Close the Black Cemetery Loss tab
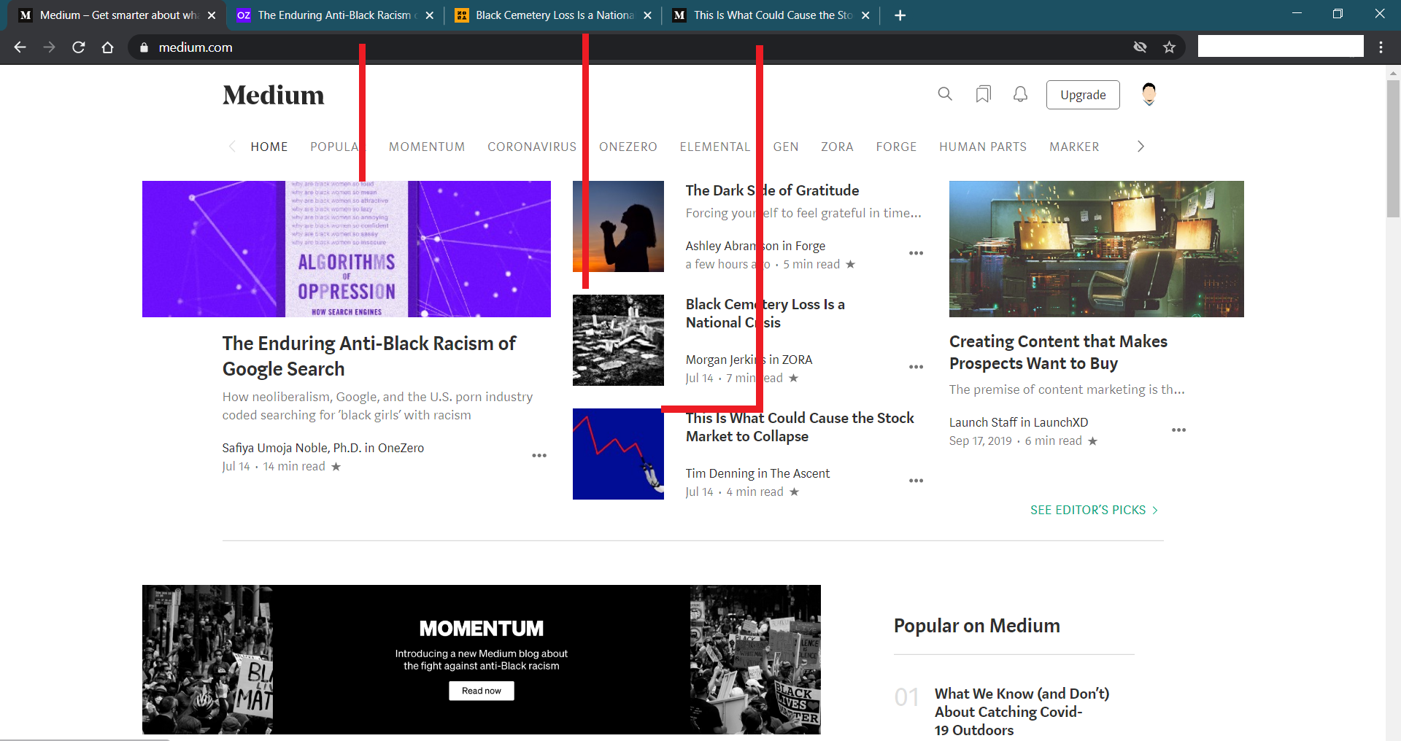This screenshot has width=1401, height=741. pyautogui.click(x=647, y=15)
